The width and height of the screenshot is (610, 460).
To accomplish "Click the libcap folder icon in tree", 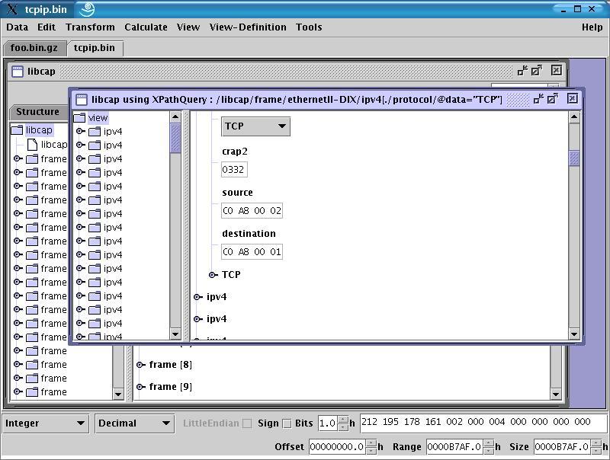I will (x=17, y=130).
